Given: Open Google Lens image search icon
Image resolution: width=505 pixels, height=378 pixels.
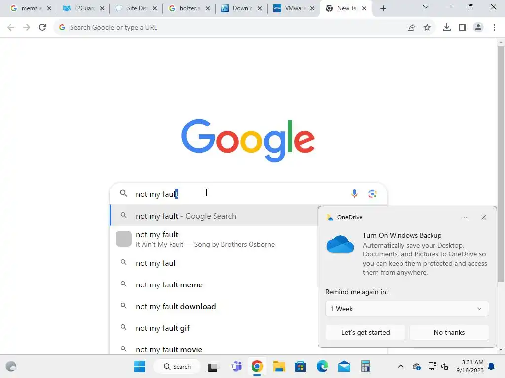Looking at the screenshot, I should click(372, 194).
